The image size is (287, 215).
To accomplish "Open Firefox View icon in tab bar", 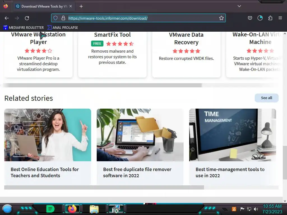I will [6, 6].
